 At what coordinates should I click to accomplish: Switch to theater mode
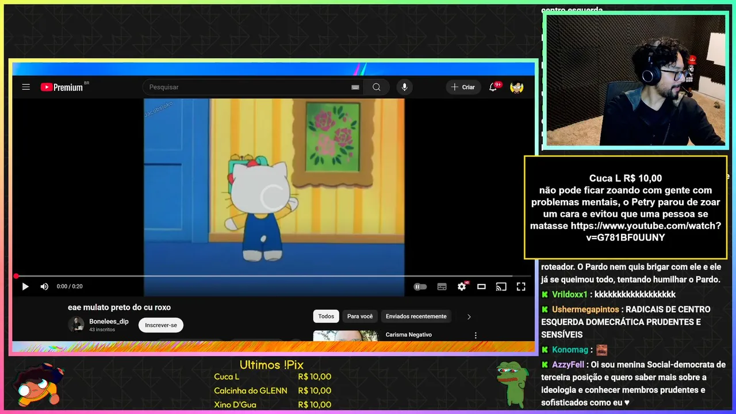(481, 286)
